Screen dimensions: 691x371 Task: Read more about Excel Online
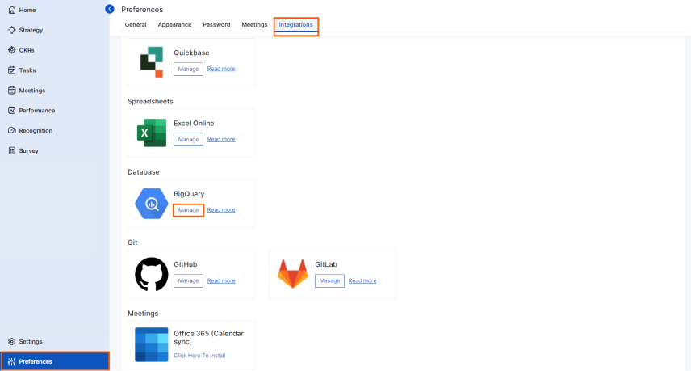click(x=221, y=139)
